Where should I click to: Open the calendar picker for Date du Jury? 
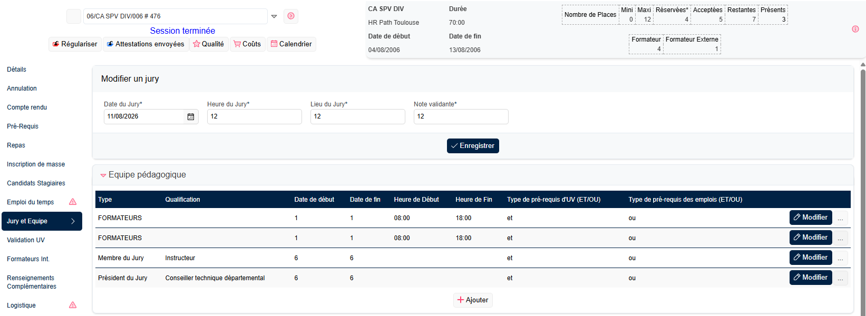point(191,116)
